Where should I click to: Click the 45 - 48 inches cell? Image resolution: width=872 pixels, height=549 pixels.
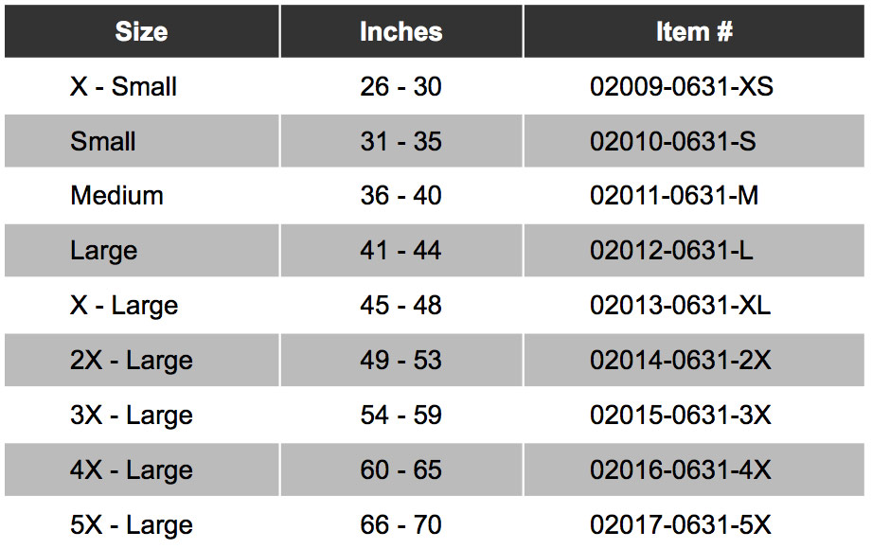click(400, 305)
